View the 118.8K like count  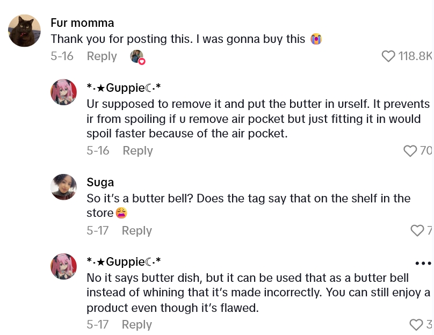point(415,56)
